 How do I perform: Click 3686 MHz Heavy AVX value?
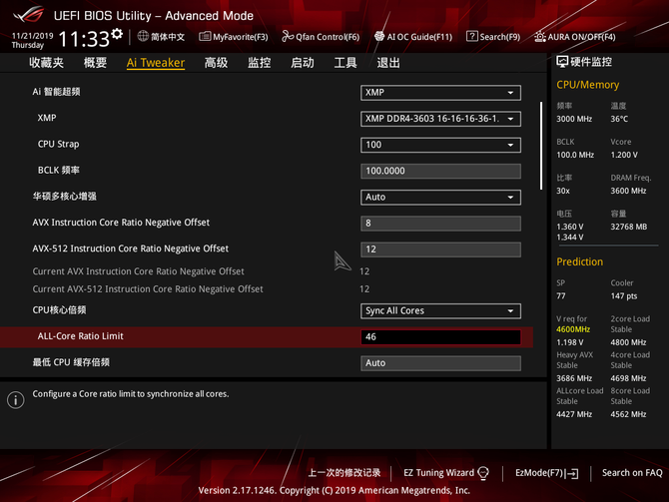(x=574, y=378)
